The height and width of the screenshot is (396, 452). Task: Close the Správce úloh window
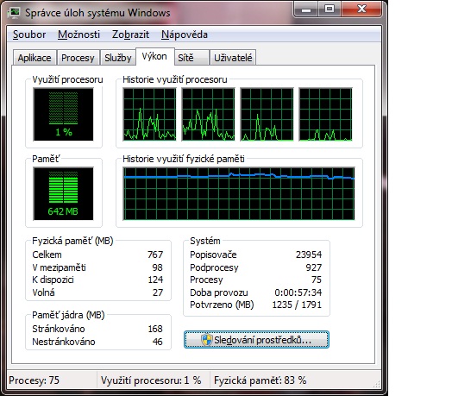click(x=361, y=9)
